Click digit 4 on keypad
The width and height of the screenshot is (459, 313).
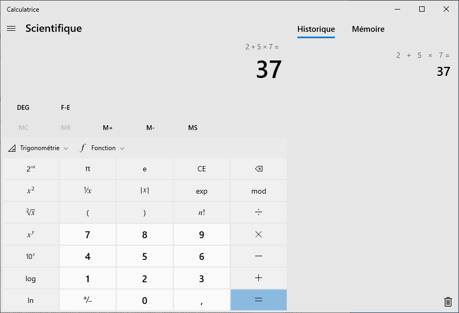pos(87,256)
